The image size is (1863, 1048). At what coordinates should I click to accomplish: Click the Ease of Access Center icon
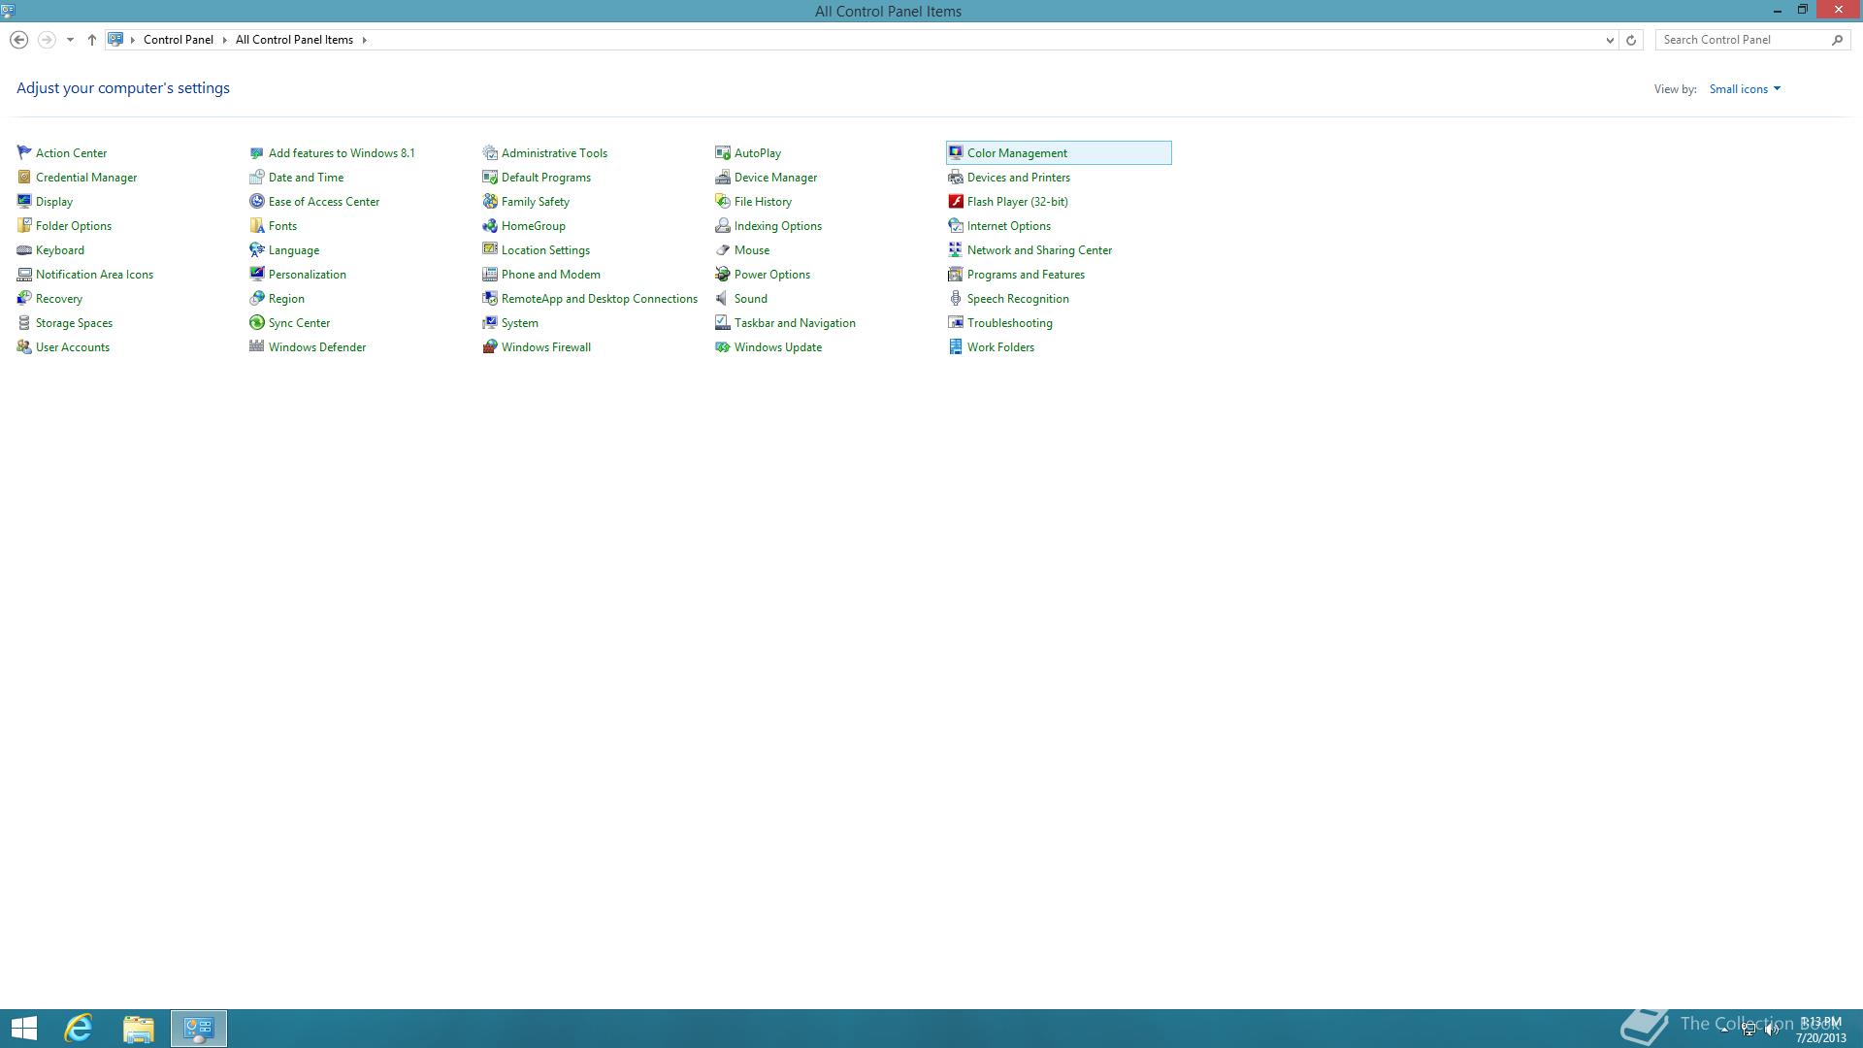[x=257, y=201]
